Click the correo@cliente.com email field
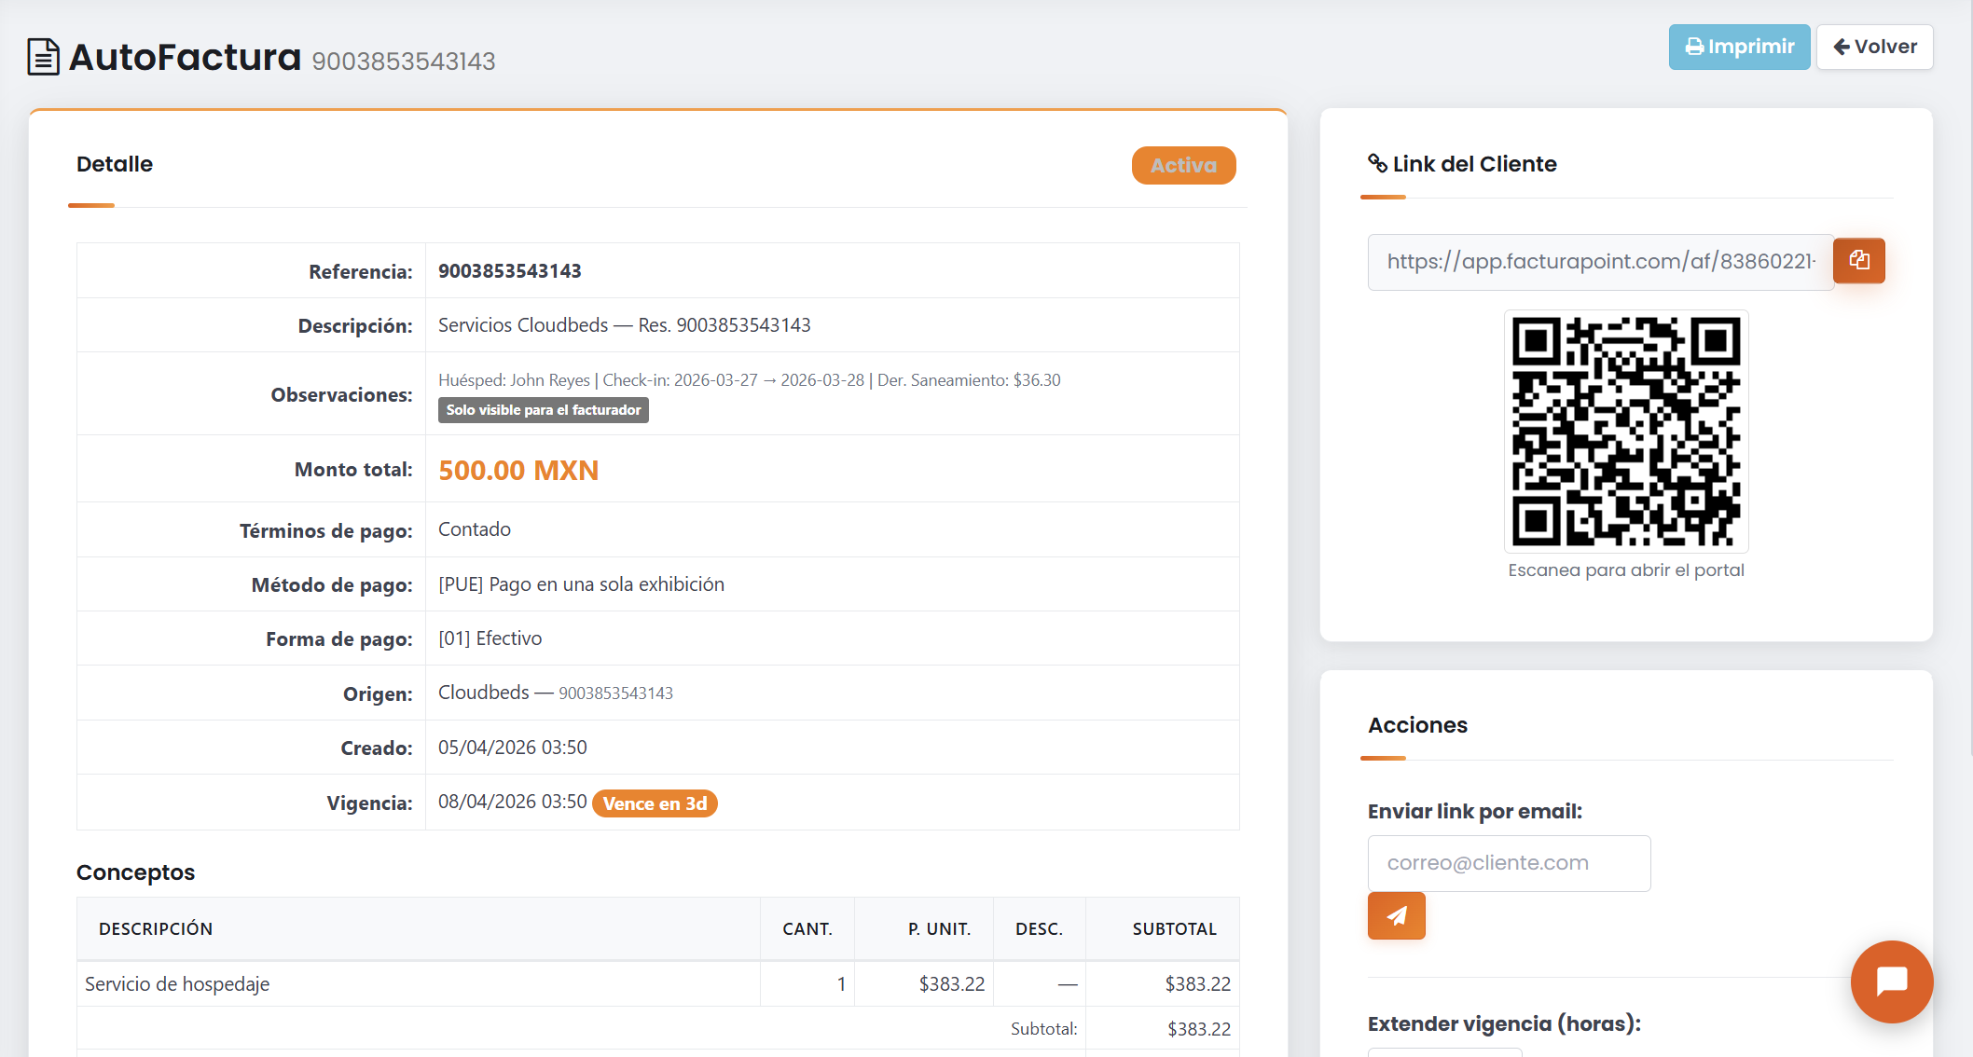The height and width of the screenshot is (1057, 1973). tap(1509, 863)
